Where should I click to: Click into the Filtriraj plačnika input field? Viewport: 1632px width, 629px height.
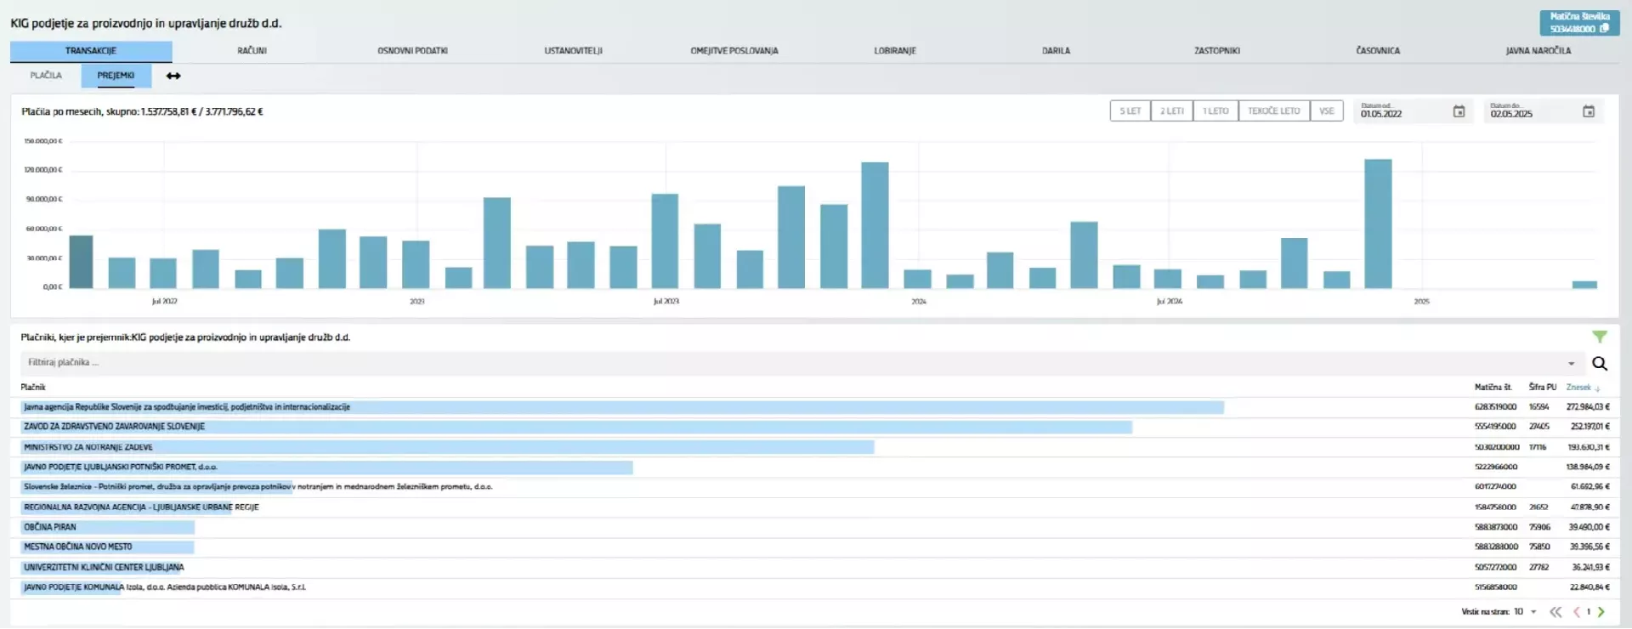[x=765, y=363]
